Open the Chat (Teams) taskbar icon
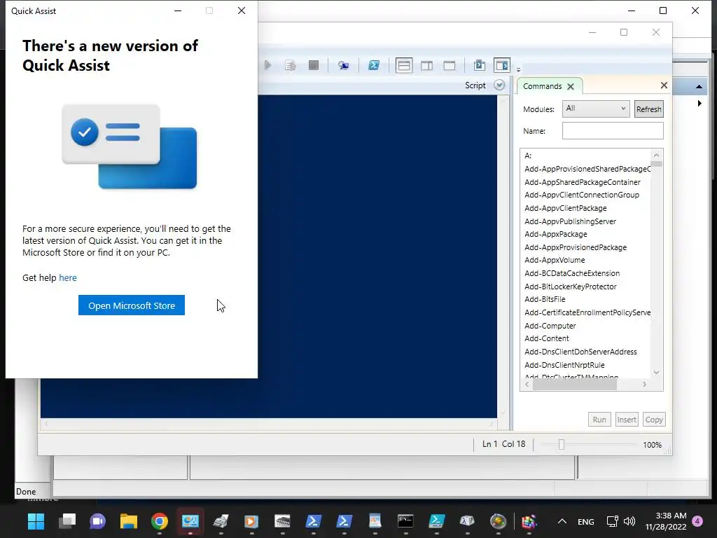Image resolution: width=717 pixels, height=538 pixels. 97,521
